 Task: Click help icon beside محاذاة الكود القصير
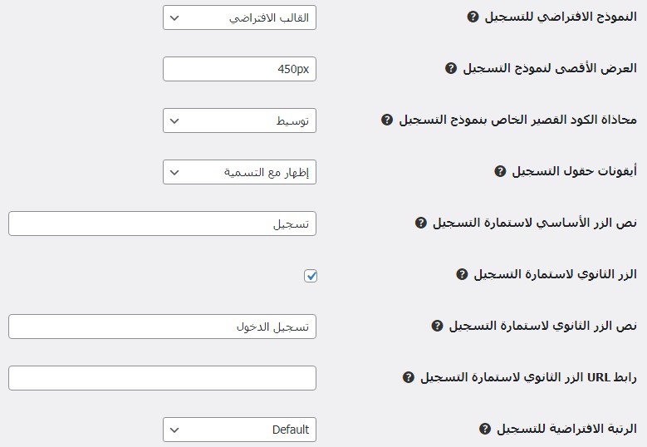pyautogui.click(x=386, y=120)
